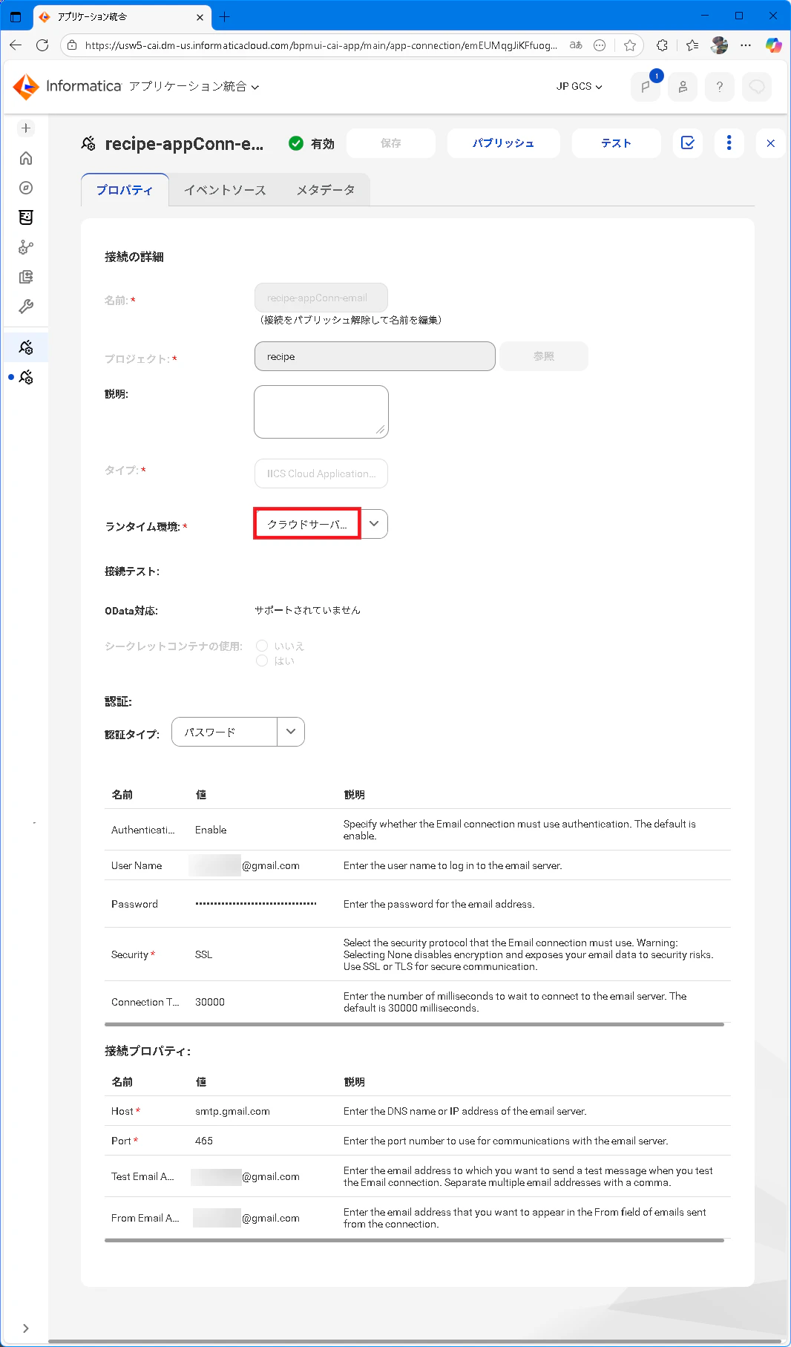Screen dimensions: 791x1347
Task: Select the いいえ radio button
Action: (x=262, y=646)
